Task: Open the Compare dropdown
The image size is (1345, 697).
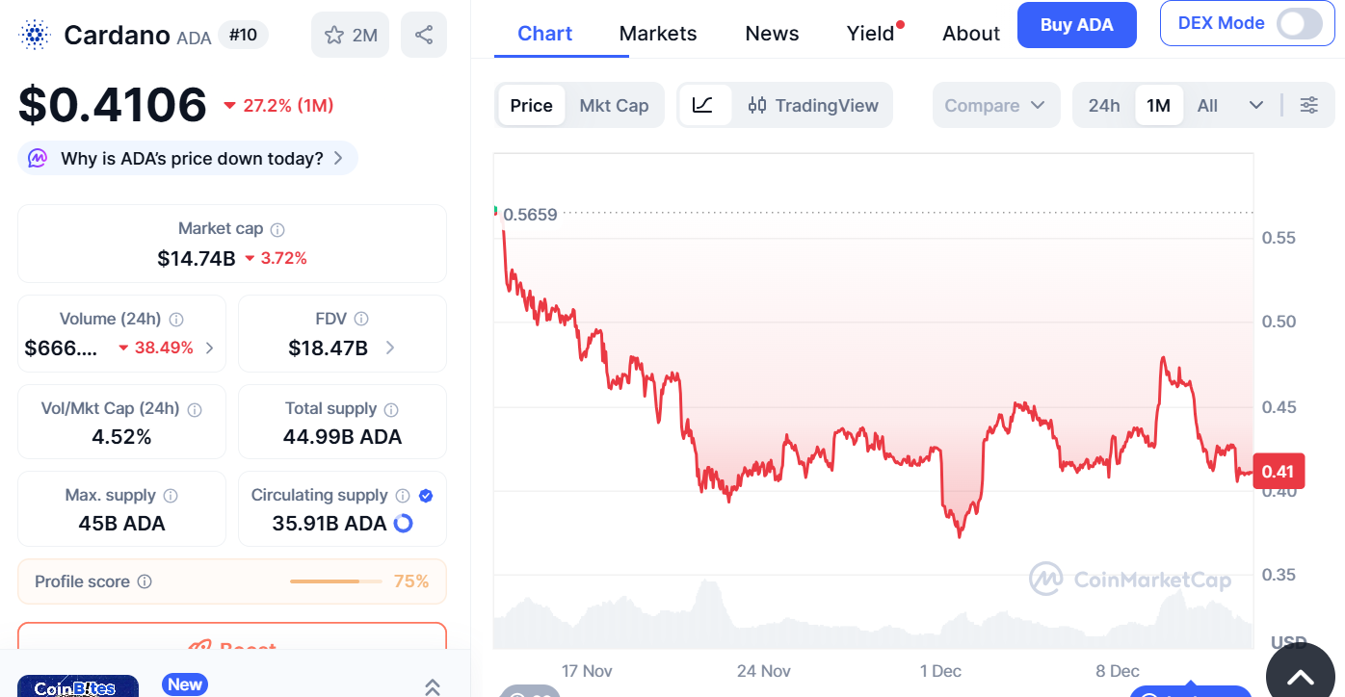Action: [996, 105]
